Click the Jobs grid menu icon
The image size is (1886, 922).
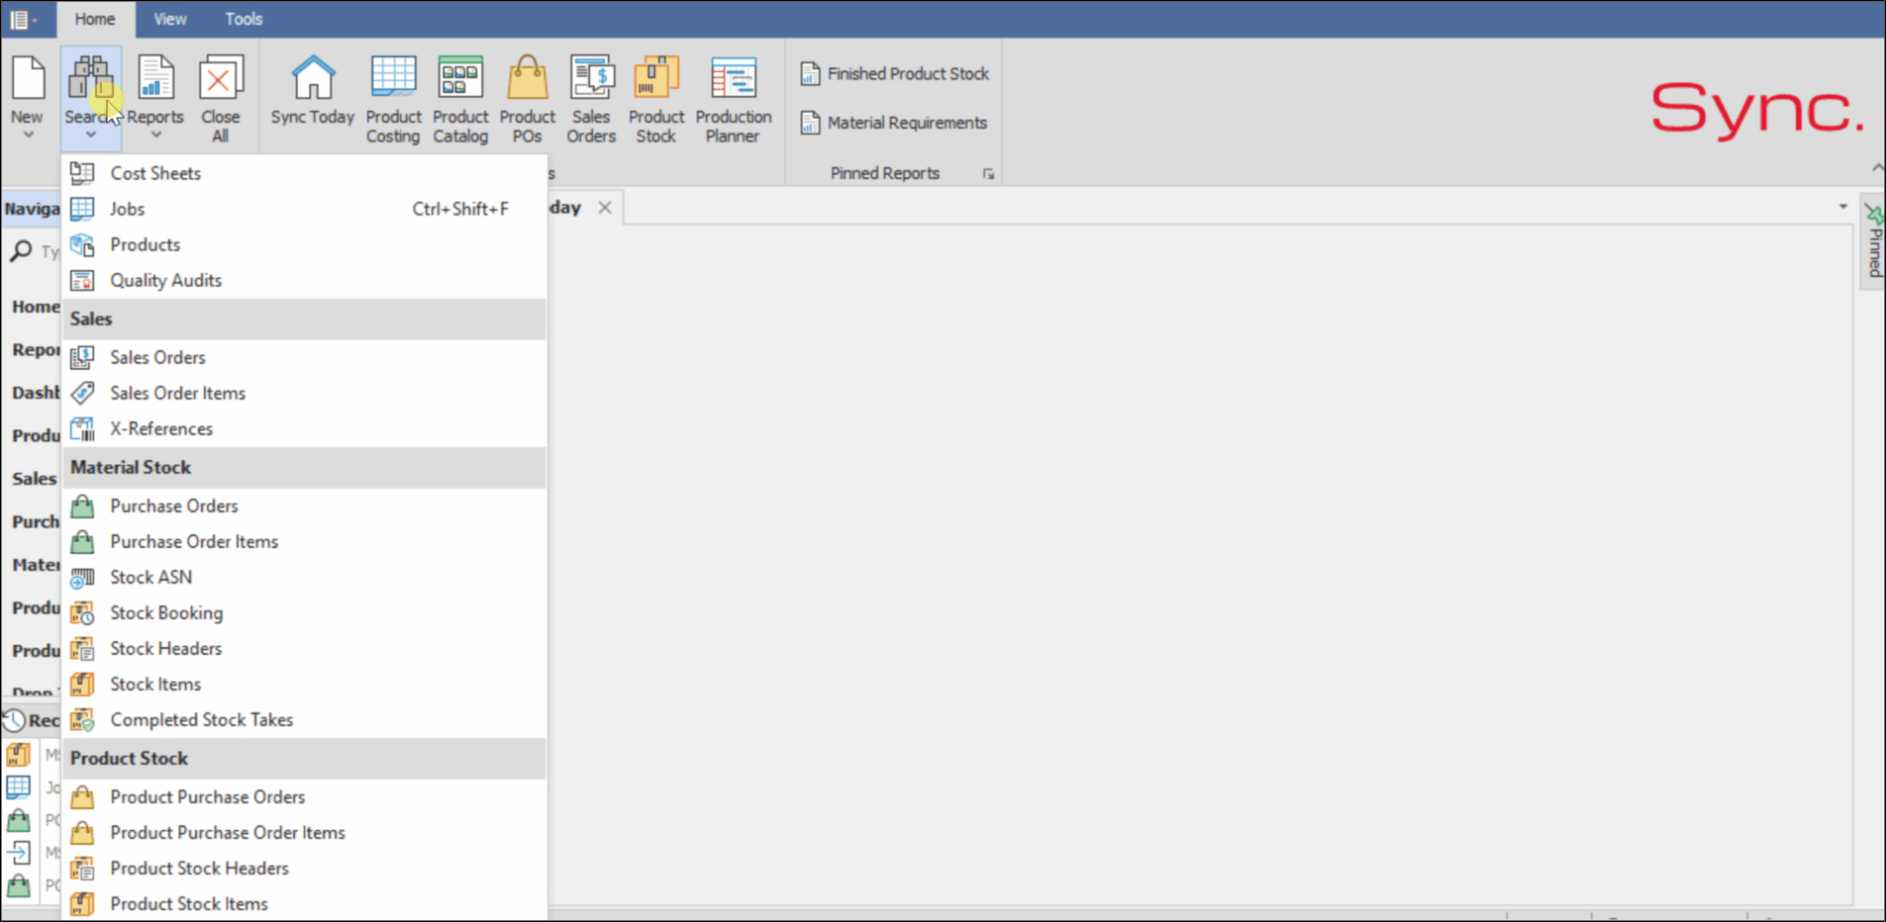[x=83, y=209]
